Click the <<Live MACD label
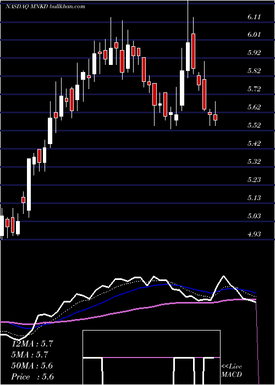The height and width of the screenshot is (385, 275). click(x=232, y=371)
